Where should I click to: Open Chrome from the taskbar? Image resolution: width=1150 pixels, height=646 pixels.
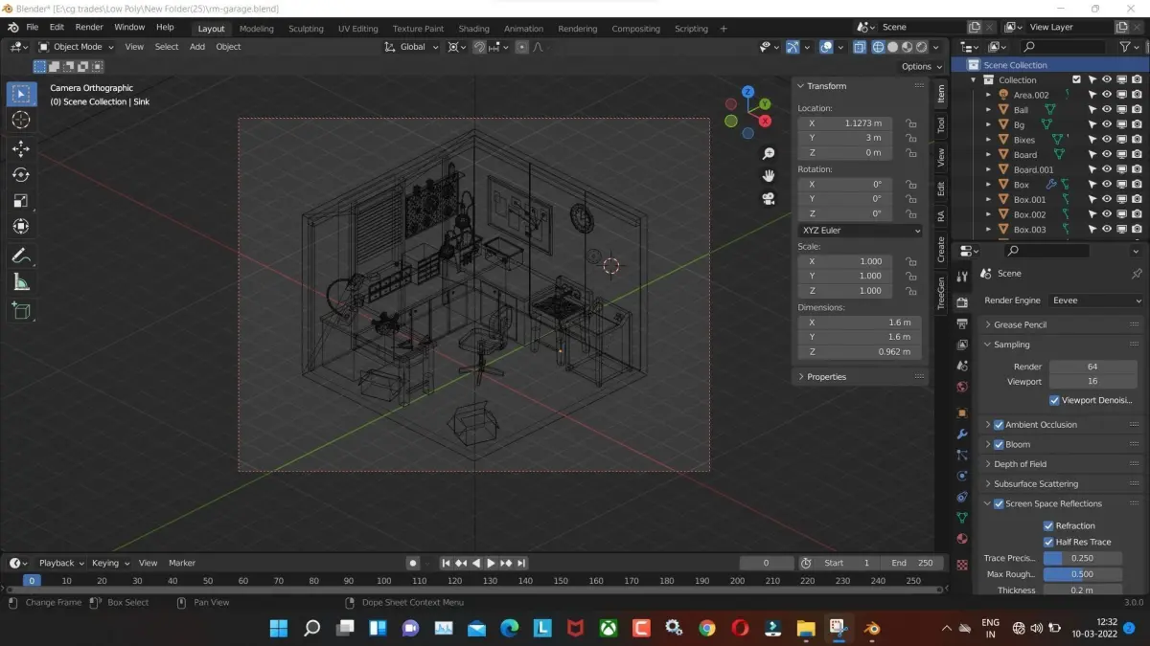click(x=707, y=628)
